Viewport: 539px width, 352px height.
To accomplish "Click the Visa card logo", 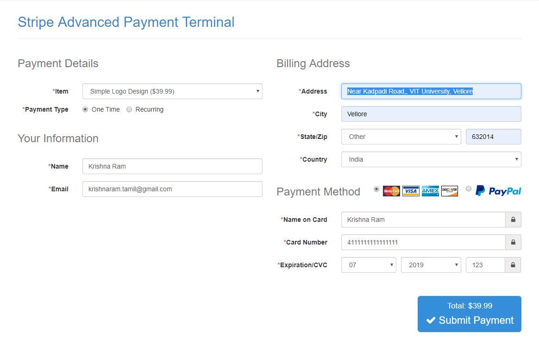I will (411, 191).
